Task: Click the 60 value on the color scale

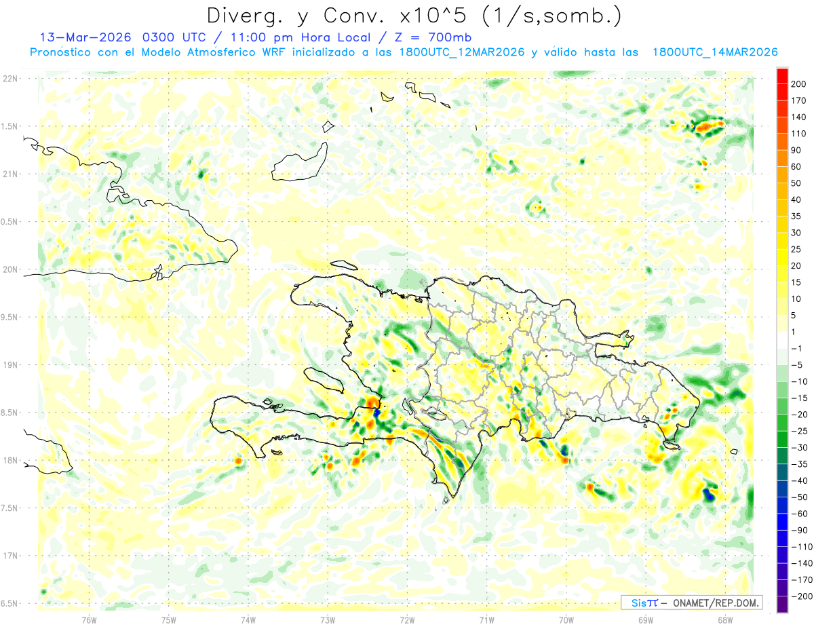Action: 796,167
